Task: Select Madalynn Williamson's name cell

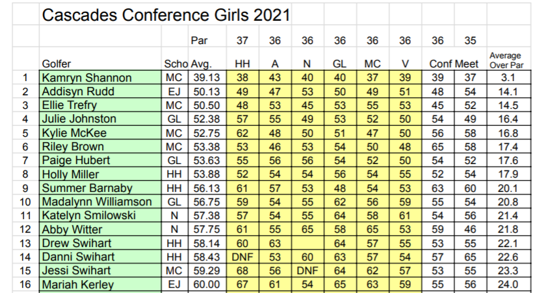Action: tap(96, 202)
